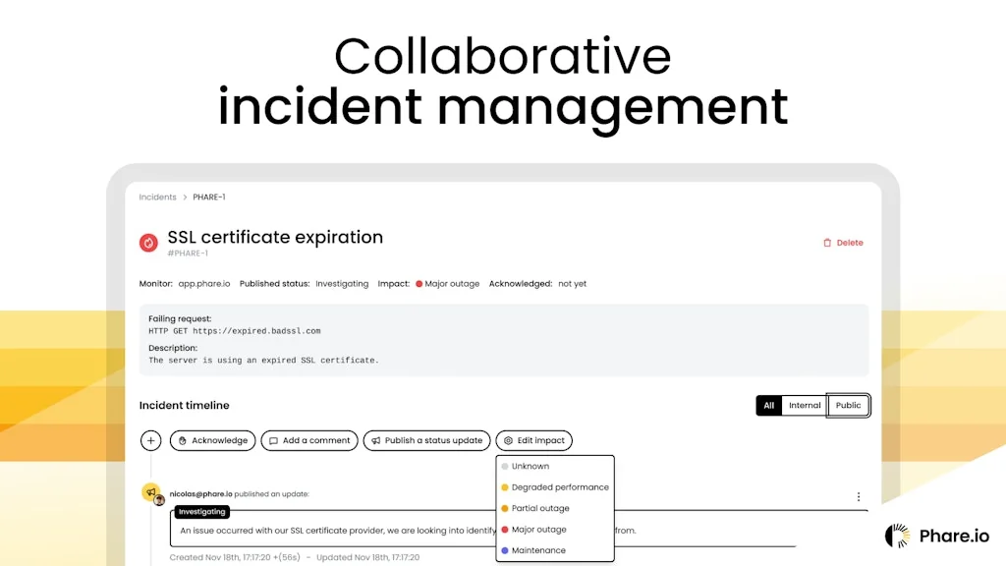Go to Incidents breadcrumb link
The image size is (1006, 566).
tap(157, 198)
